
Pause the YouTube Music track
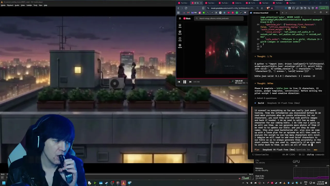(x=185, y=82)
